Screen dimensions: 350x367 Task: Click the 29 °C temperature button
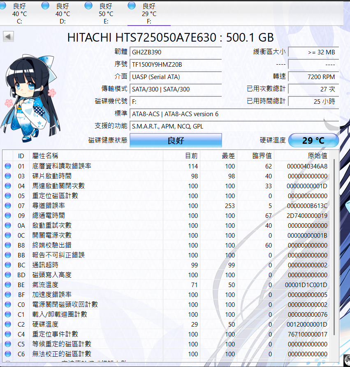click(x=313, y=140)
